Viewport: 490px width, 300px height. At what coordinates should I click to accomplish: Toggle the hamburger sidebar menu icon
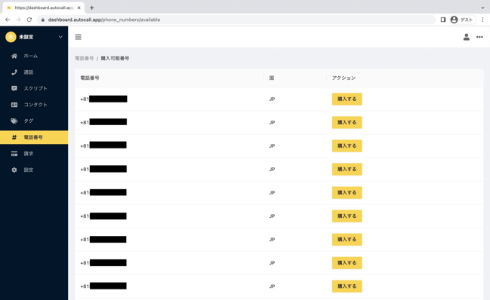78,37
